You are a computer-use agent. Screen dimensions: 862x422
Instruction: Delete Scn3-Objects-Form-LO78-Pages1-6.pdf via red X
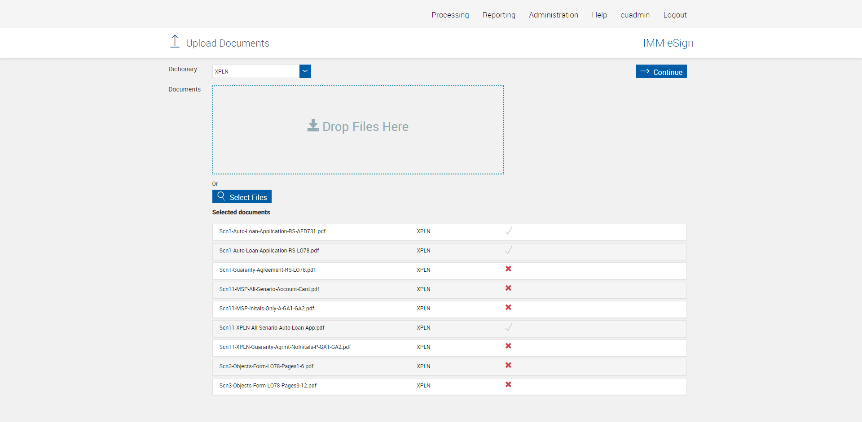tap(508, 365)
